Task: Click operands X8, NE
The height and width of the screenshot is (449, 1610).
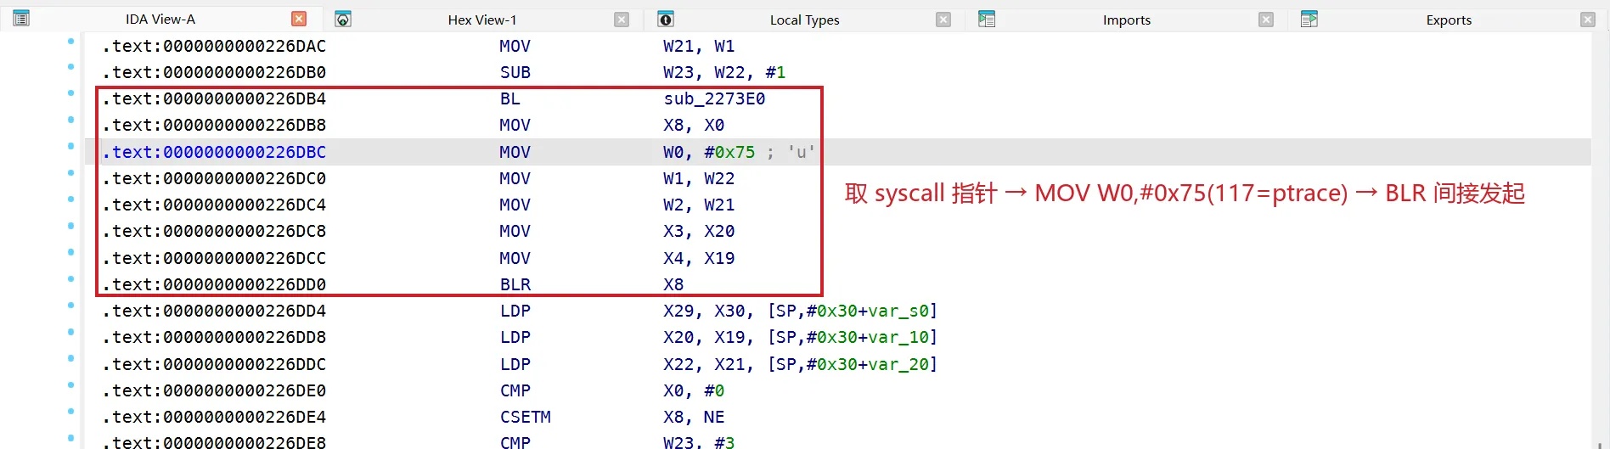Action: point(694,417)
